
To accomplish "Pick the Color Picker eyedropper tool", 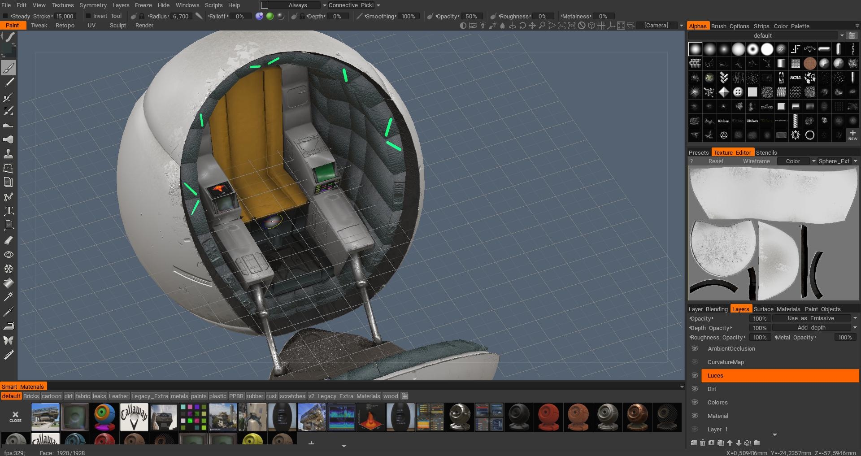I will coord(9,311).
